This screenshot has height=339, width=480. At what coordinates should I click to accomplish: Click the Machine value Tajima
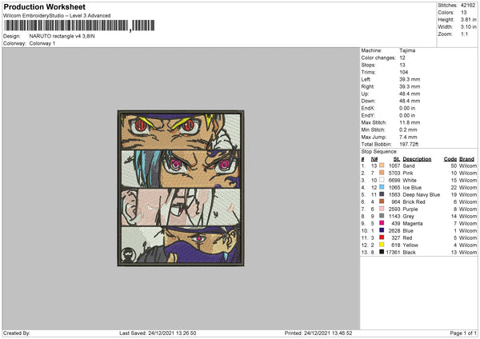pos(407,50)
